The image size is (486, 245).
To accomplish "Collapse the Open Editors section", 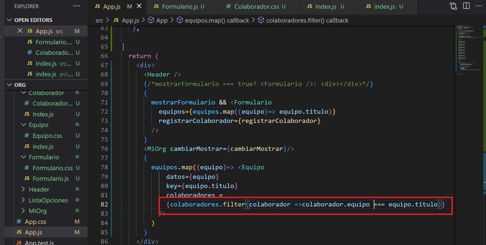I will [10, 20].
